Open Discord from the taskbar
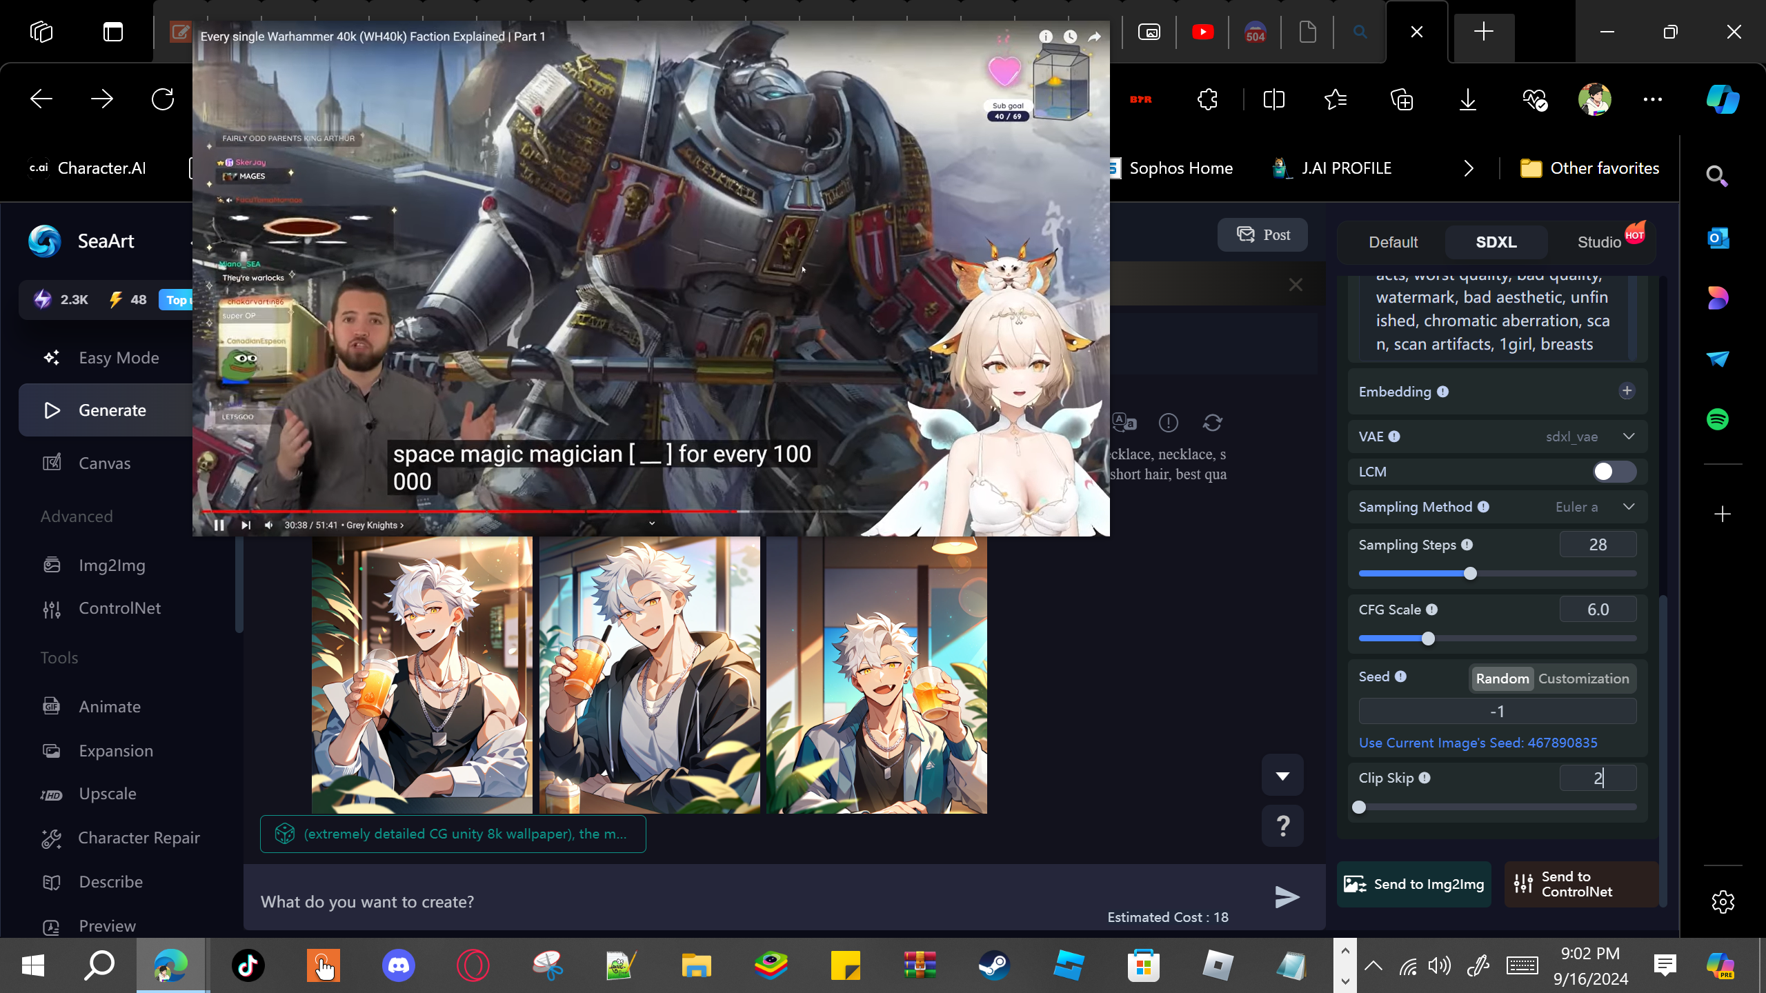 tap(398, 965)
